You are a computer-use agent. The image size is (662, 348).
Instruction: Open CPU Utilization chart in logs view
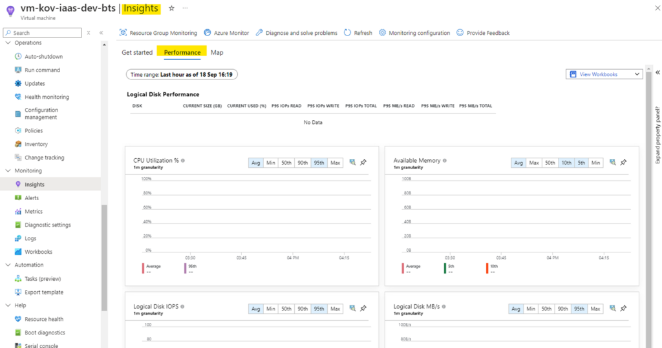point(352,163)
